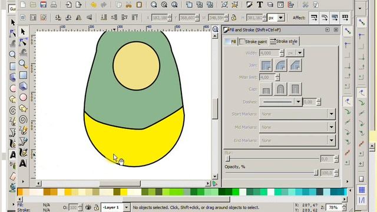
Task: Open Align and Distribute dialog icon
Action: (290, 5)
